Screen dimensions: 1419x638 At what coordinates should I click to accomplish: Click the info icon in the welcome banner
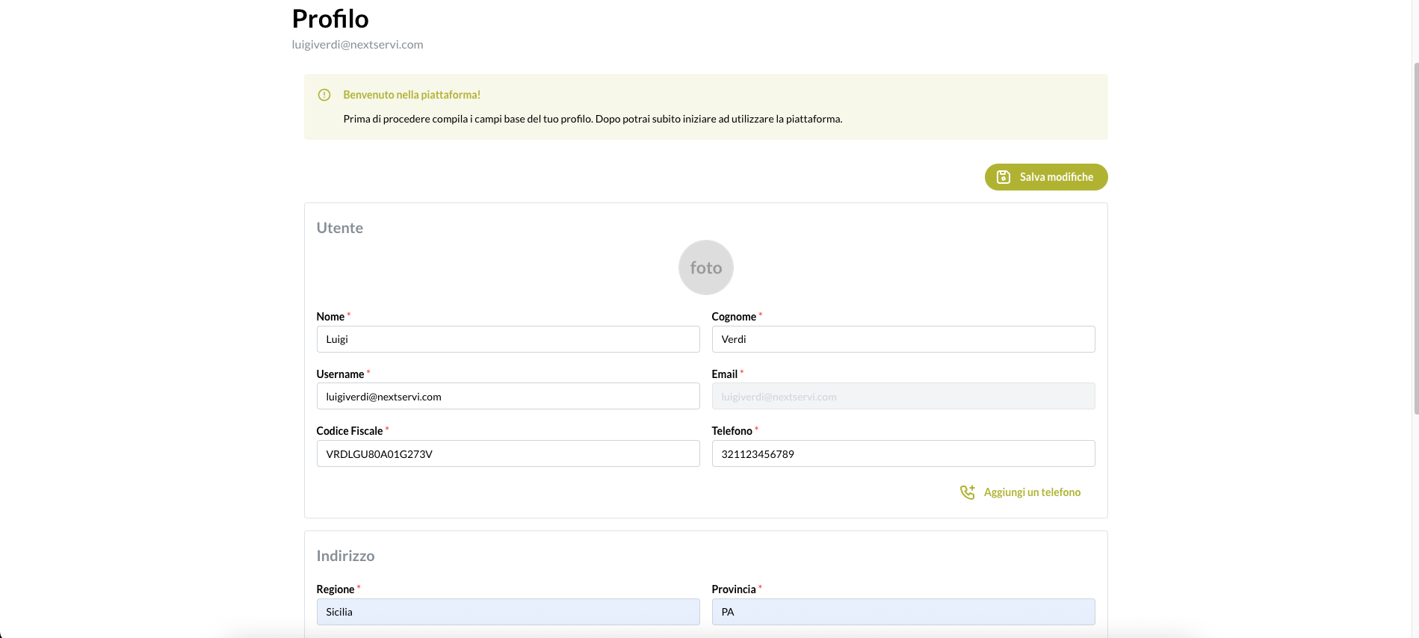click(x=324, y=95)
